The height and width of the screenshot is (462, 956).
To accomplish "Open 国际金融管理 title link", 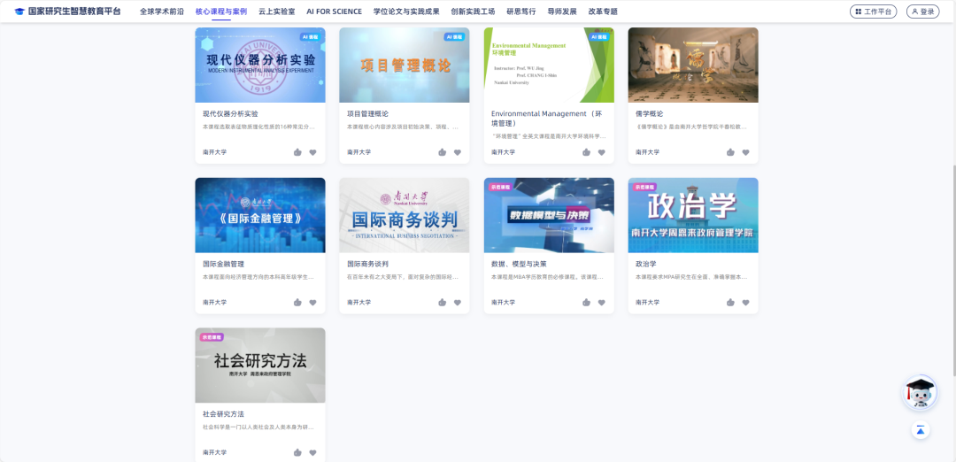I will point(224,264).
